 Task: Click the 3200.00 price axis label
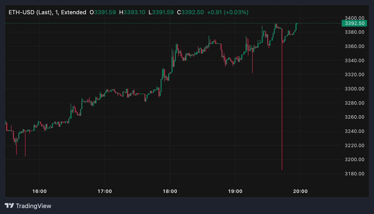355,160
